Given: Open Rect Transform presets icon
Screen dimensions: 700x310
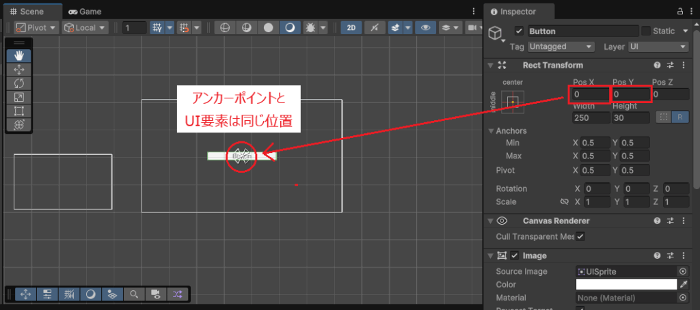Looking at the screenshot, I should coord(670,65).
